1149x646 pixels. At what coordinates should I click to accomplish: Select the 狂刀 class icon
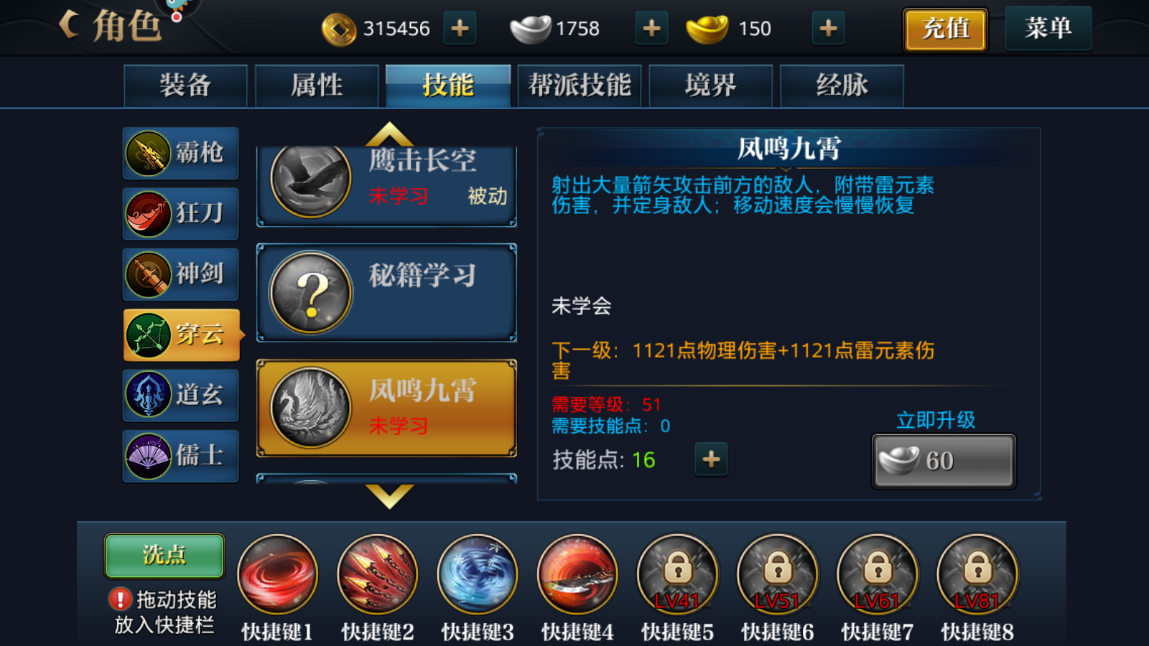click(x=148, y=214)
